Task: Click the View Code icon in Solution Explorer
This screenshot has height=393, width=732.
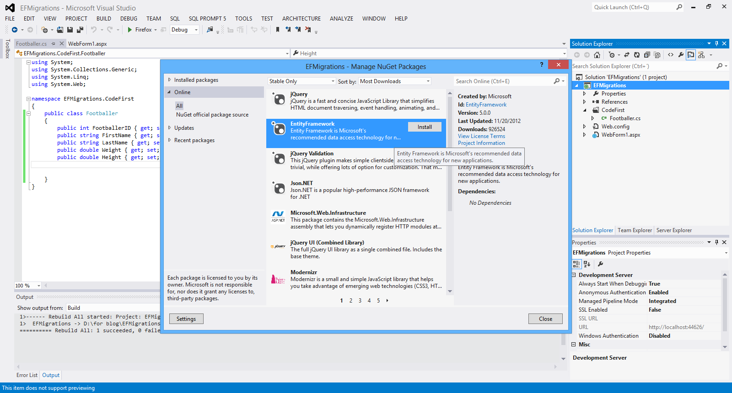Action: click(x=671, y=55)
